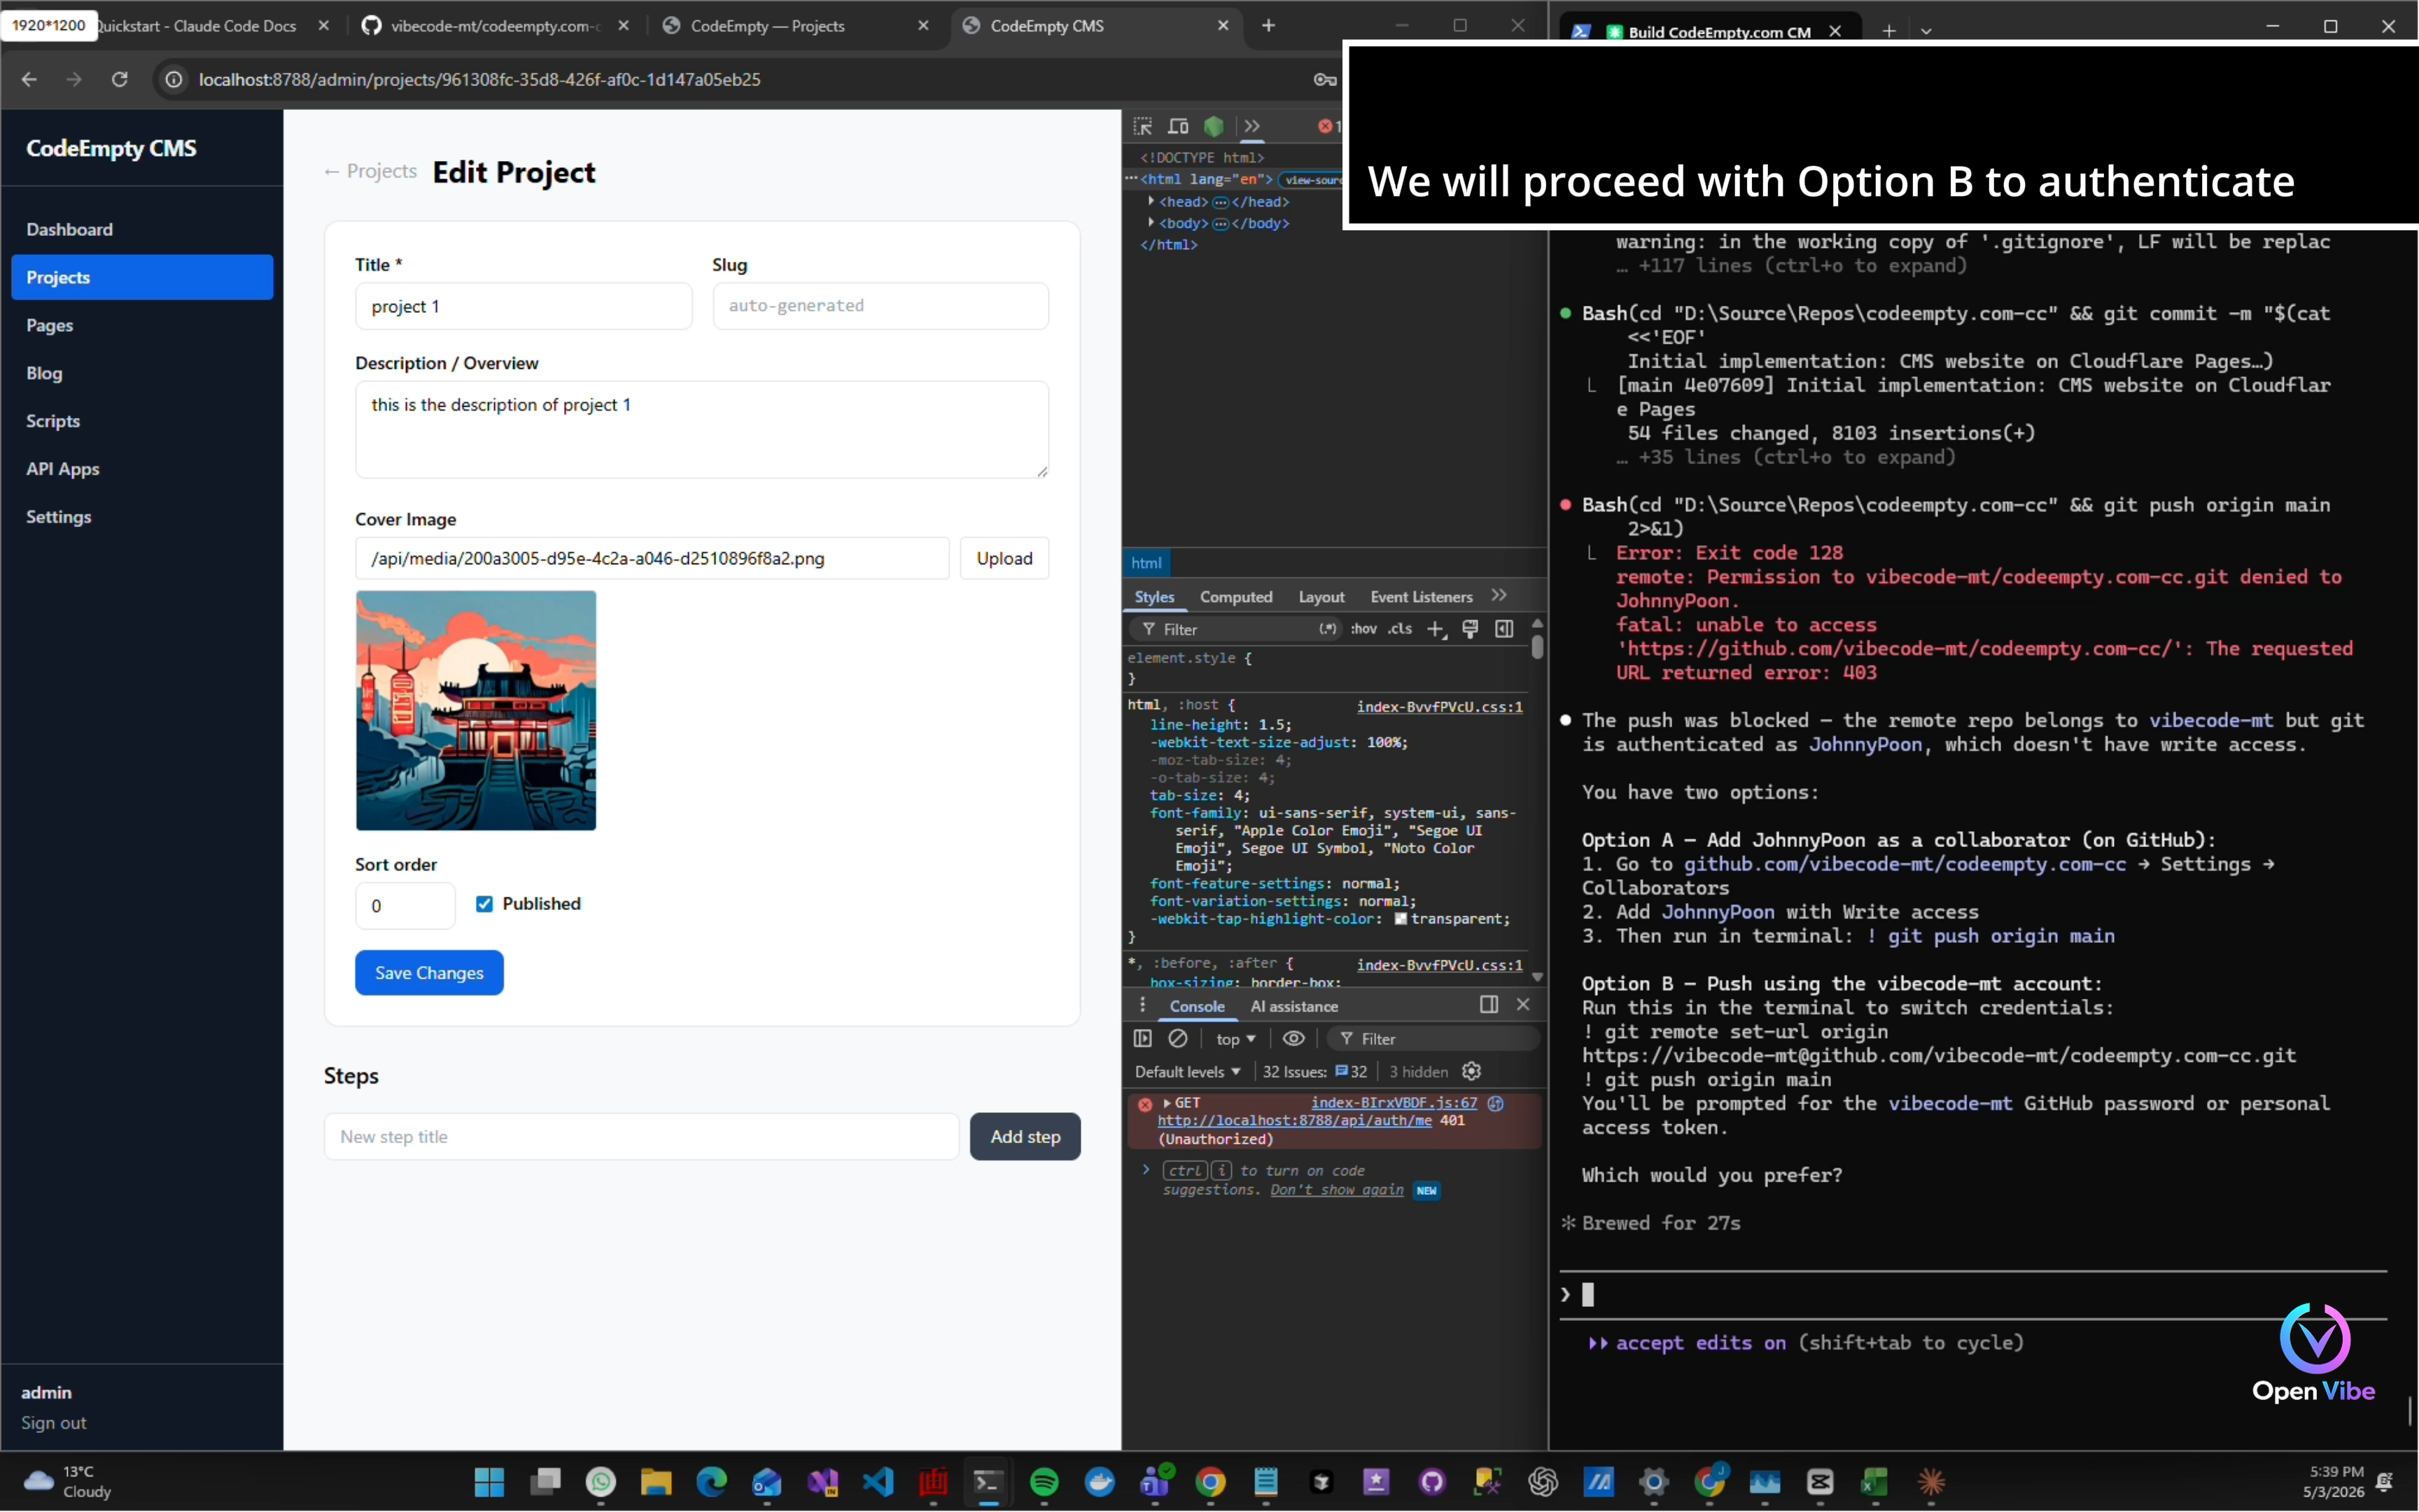This screenshot has width=2419, height=1512.
Task: Clear the console with the ban icon
Action: tap(1179, 1038)
